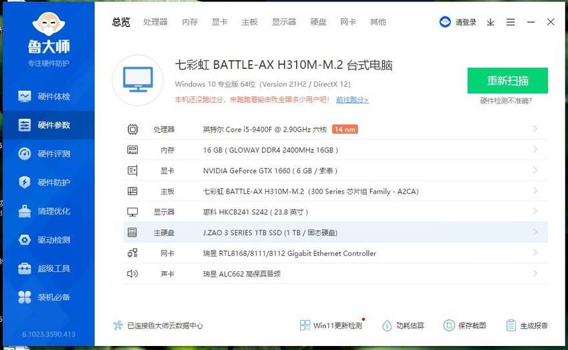Expand the ALC662 sound row chevron
Viewport: 568px width, 350px height.
[535, 273]
